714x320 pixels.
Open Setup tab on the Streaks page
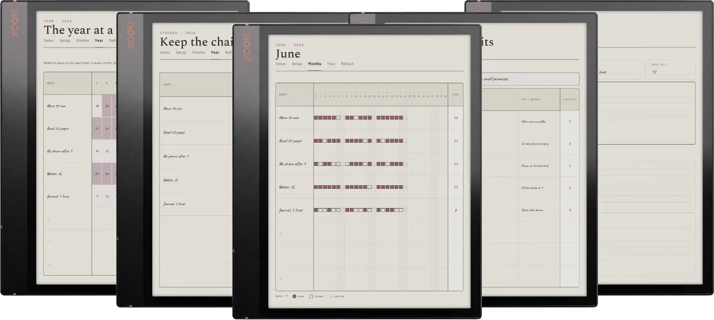tap(181, 53)
